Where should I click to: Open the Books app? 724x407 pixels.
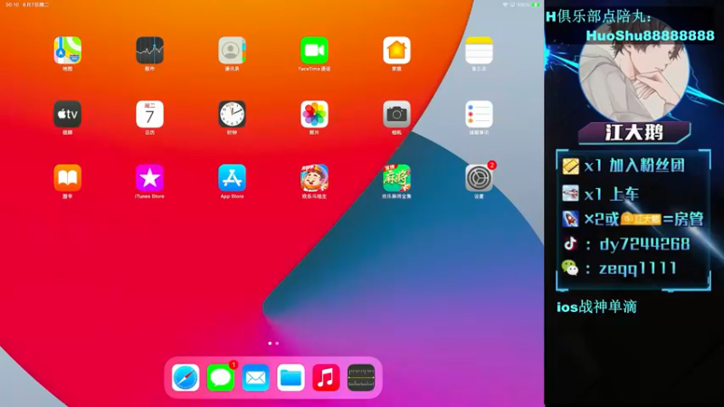67,177
